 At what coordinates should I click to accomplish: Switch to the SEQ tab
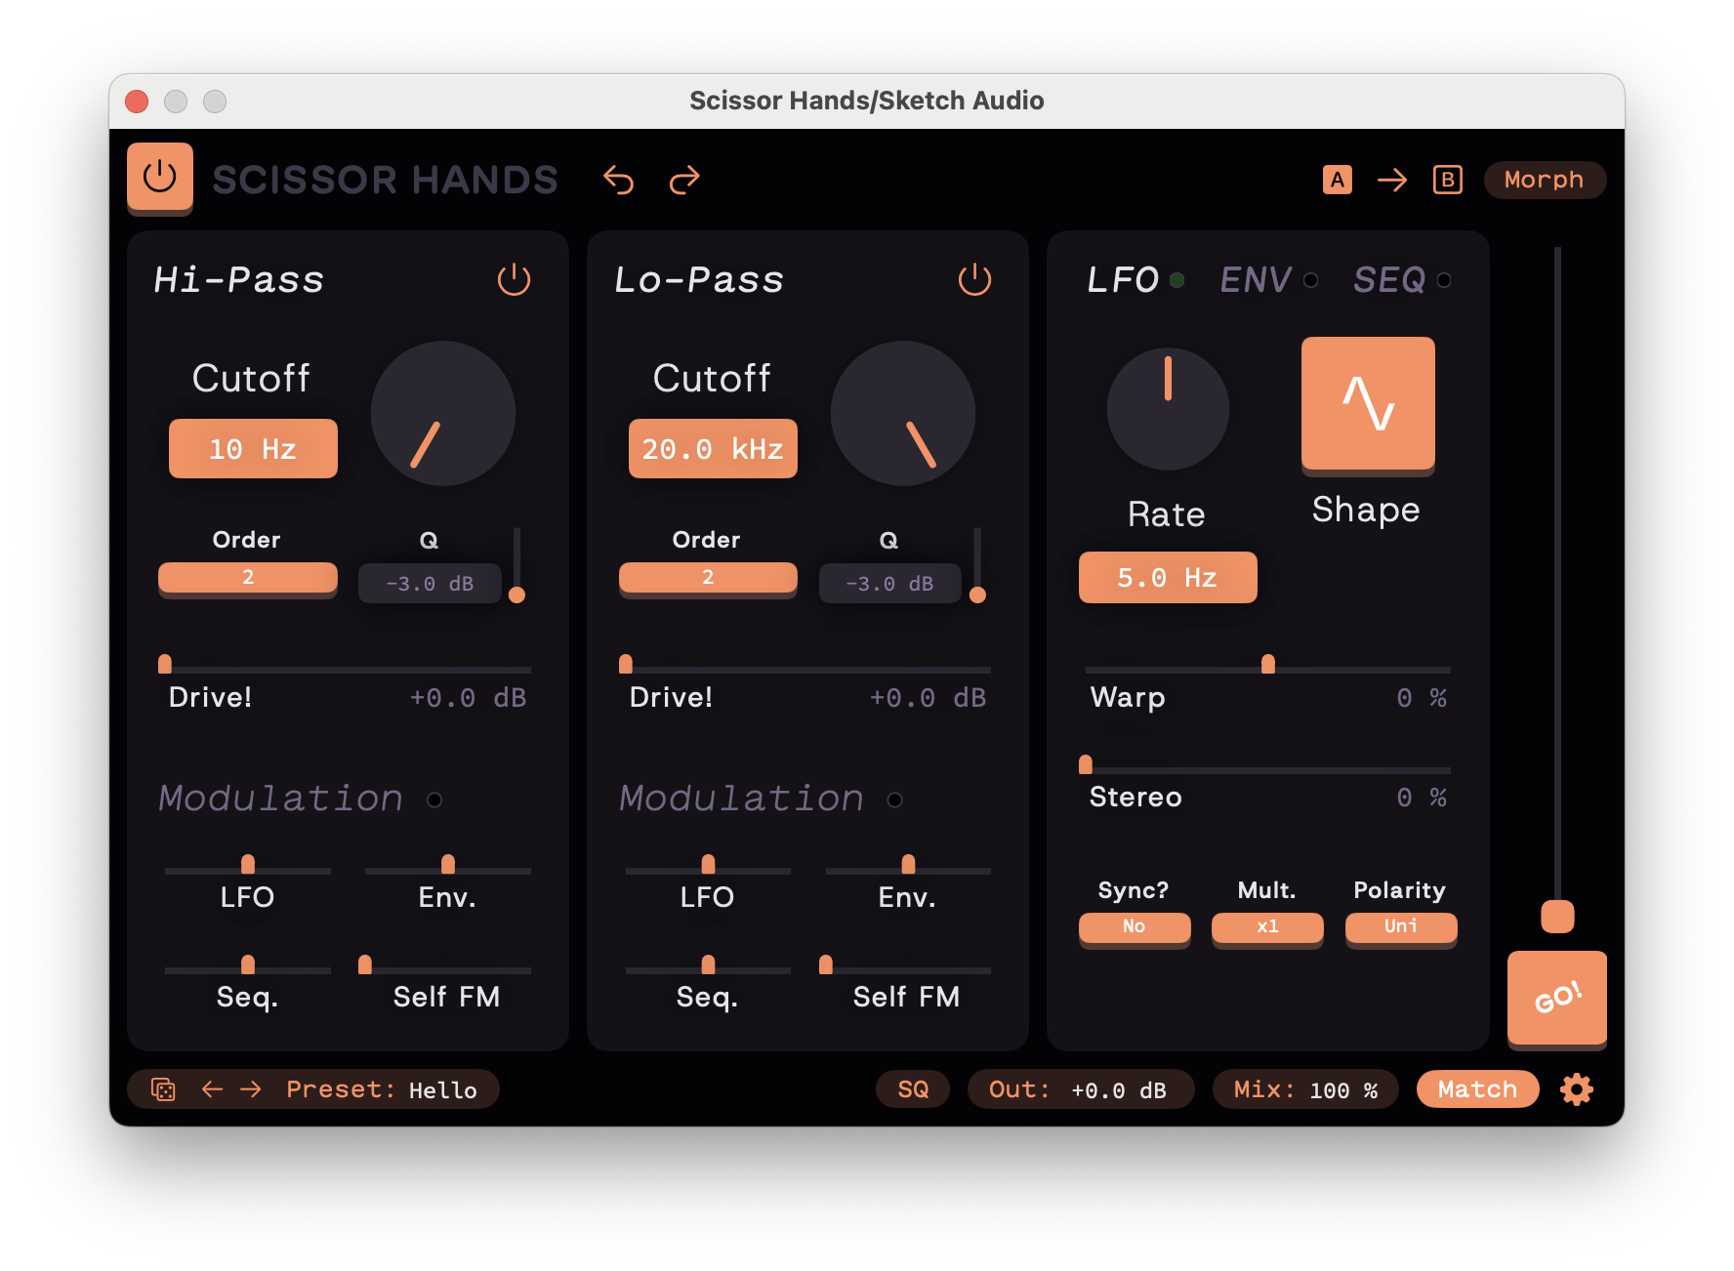tap(1389, 280)
